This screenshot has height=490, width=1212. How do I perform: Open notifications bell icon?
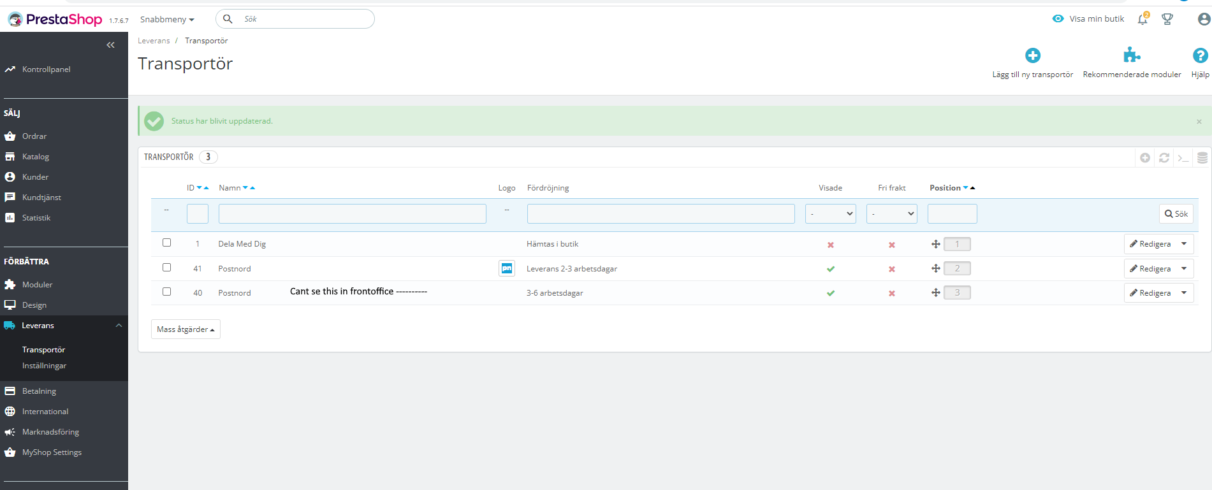click(1143, 19)
